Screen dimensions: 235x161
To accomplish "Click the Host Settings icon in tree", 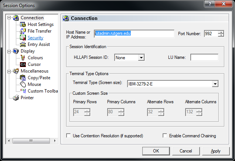I will [23, 24].
